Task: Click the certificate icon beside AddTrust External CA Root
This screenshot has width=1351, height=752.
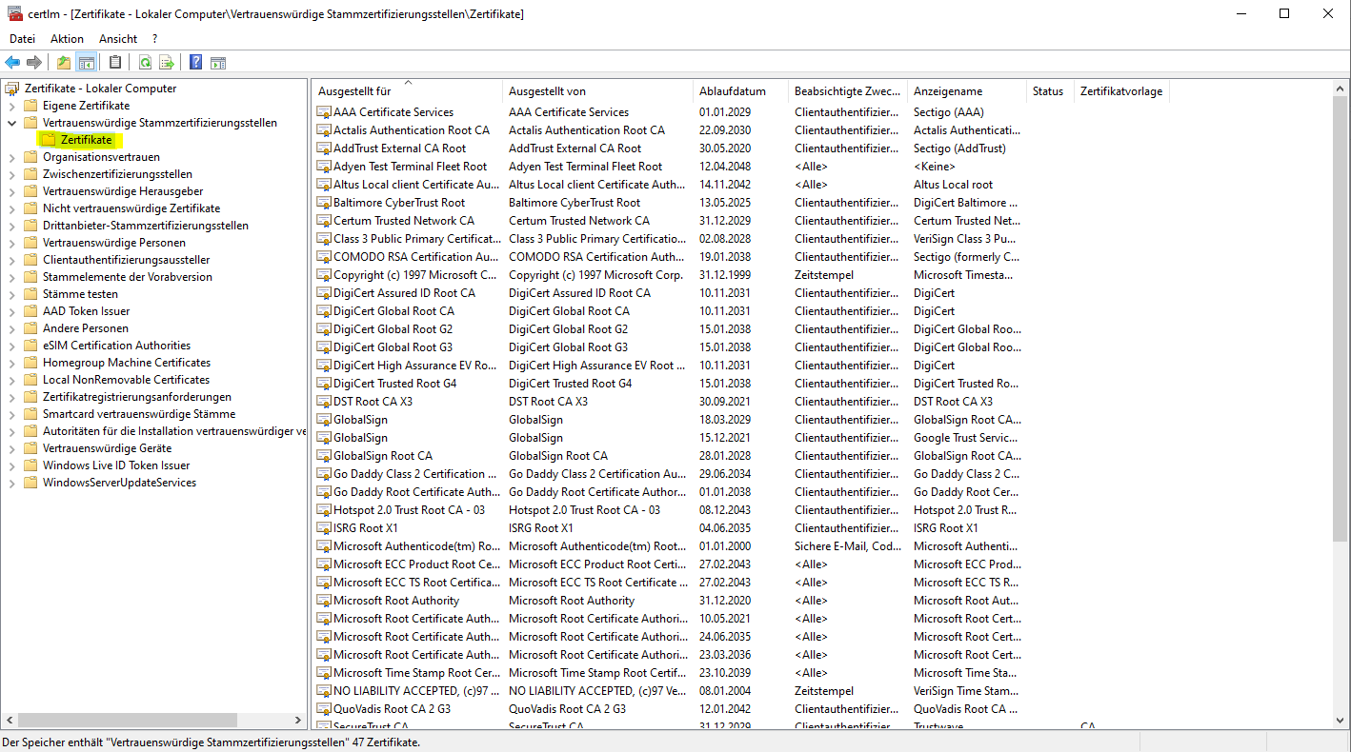Action: [324, 148]
